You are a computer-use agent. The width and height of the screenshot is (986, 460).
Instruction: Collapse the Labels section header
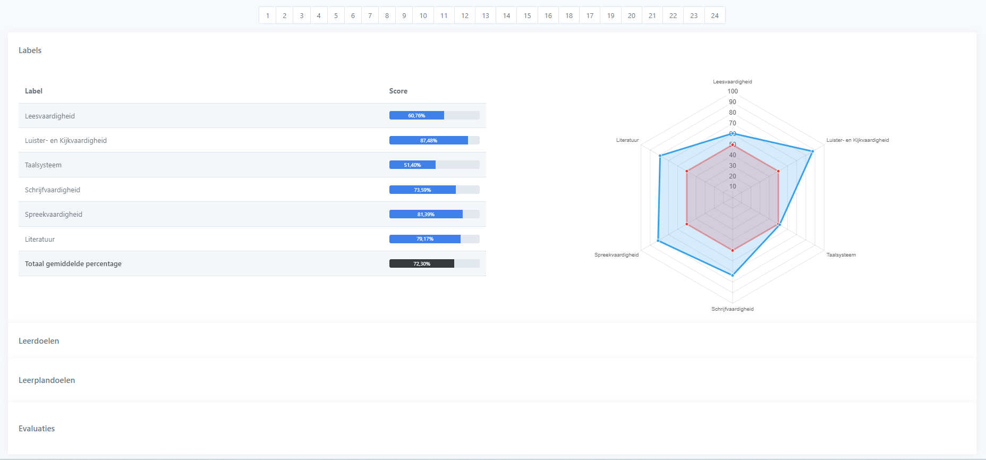tap(30, 50)
